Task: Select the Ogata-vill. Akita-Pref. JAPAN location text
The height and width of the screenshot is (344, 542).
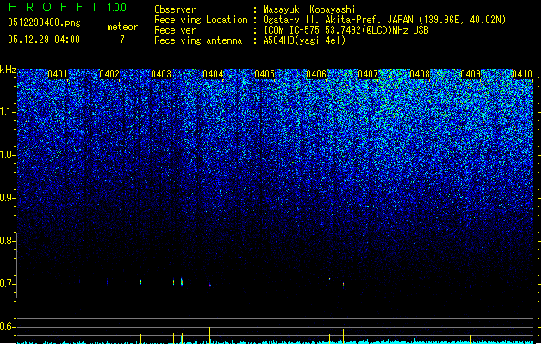Action: tap(384, 20)
